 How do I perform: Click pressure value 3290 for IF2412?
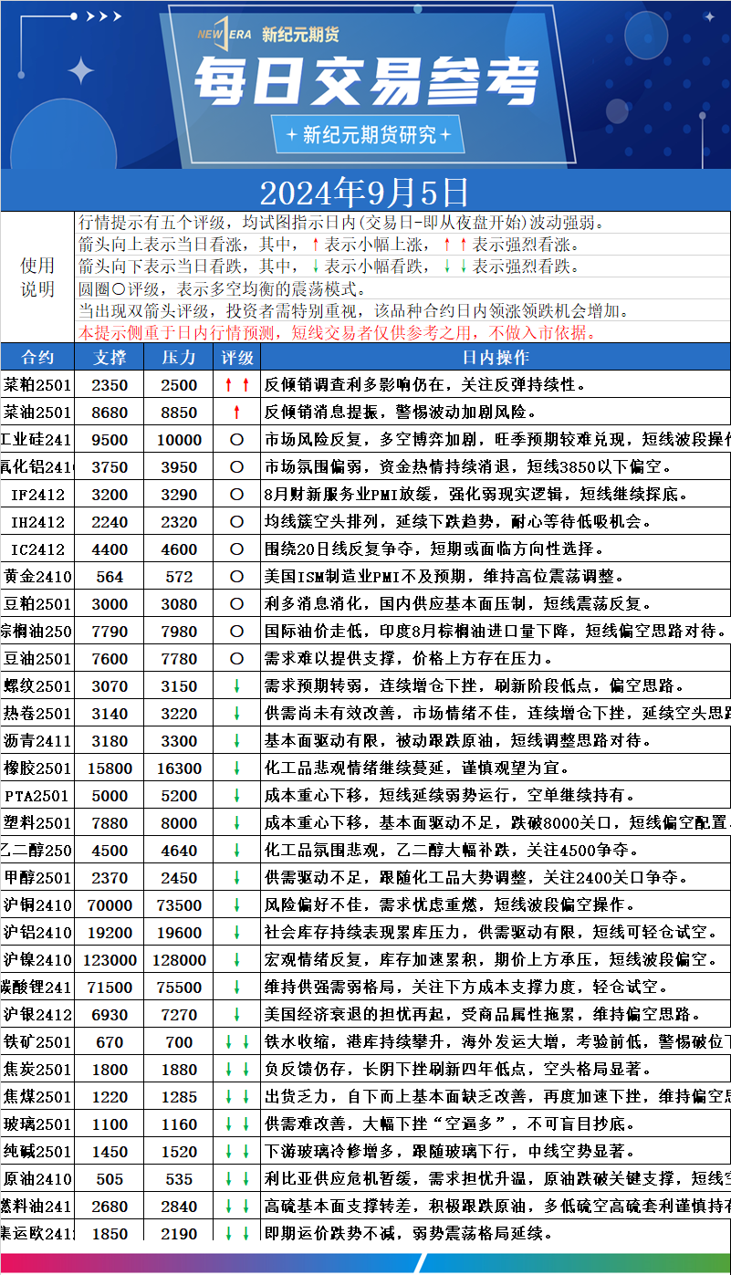[179, 495]
